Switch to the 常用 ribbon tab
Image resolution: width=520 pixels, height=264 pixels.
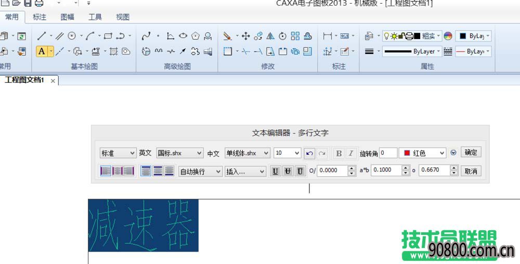point(12,17)
